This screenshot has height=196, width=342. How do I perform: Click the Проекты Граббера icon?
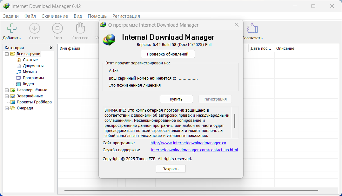point(13,102)
